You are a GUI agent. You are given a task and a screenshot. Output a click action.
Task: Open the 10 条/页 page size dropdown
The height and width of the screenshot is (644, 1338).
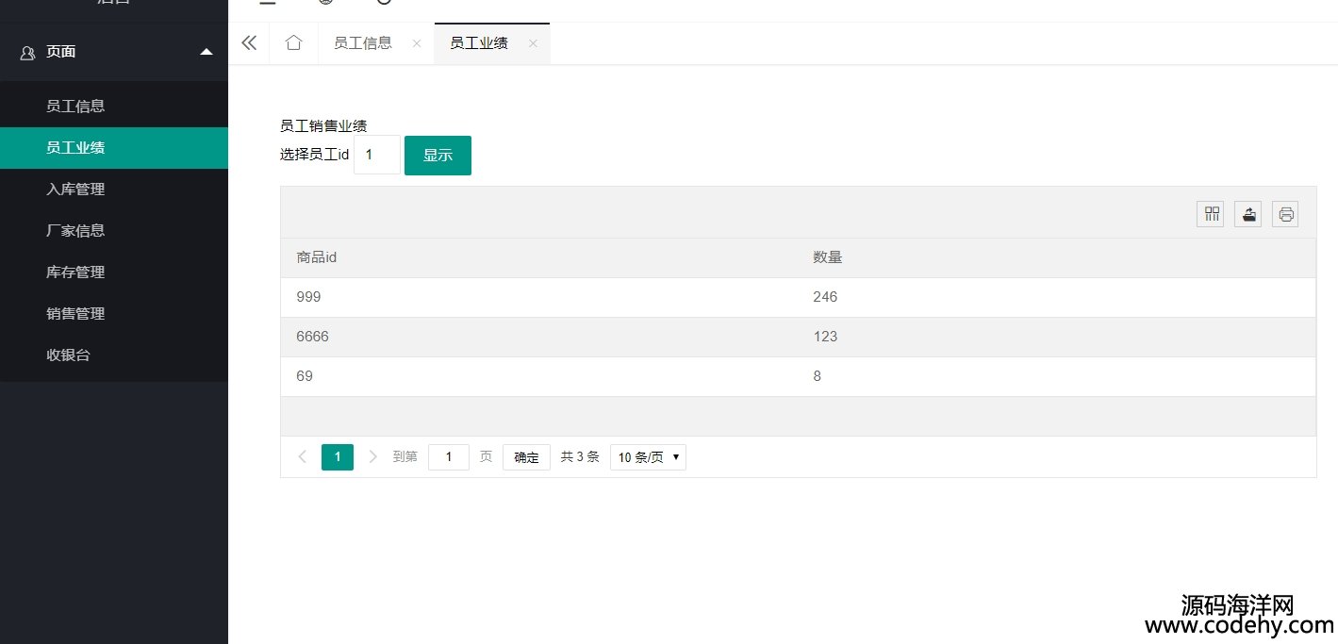(648, 457)
